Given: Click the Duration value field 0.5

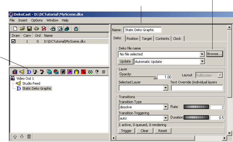Looking at the screenshot, I should [x=217, y=118].
